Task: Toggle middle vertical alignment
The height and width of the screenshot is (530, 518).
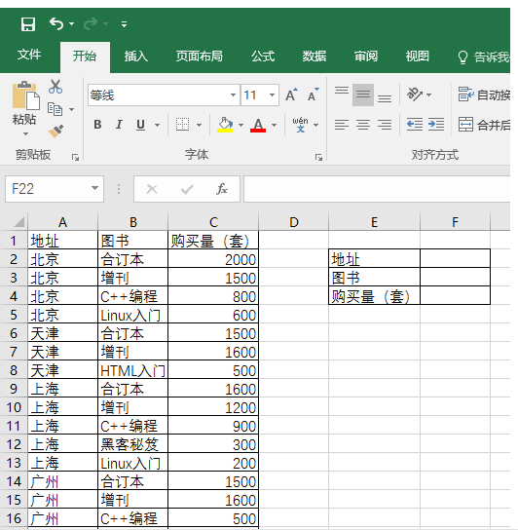Action: pos(363,95)
